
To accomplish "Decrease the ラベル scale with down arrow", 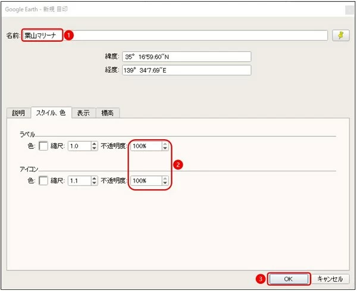I will tap(94, 149).
